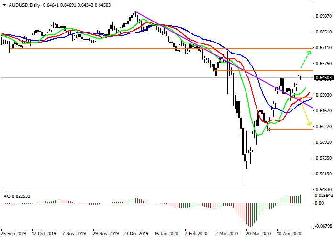Select the lowest orange support line near 0.60270
This screenshot has height=239, width=335.
(292, 129)
